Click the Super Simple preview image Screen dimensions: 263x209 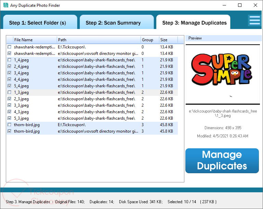coord(223,75)
